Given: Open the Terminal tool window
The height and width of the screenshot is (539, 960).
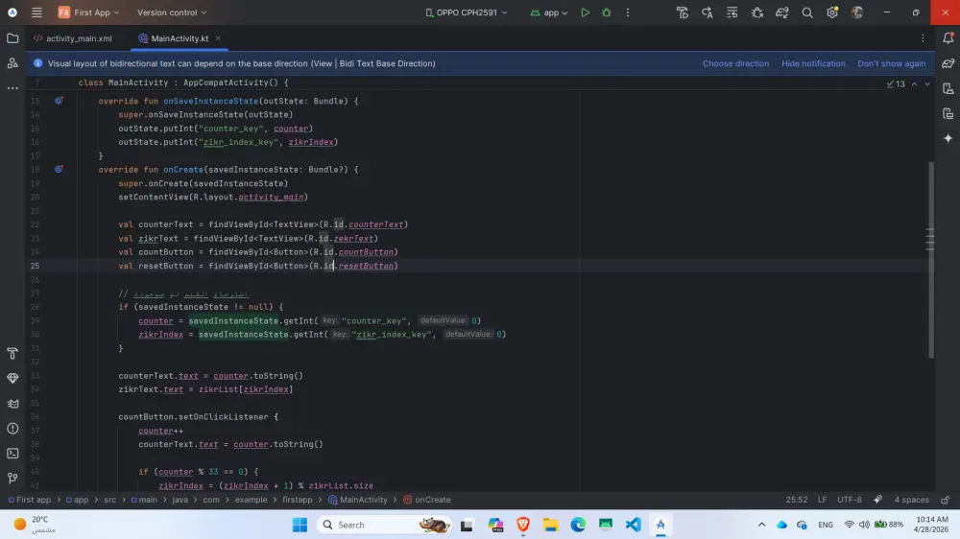Looking at the screenshot, I should click(x=12, y=454).
